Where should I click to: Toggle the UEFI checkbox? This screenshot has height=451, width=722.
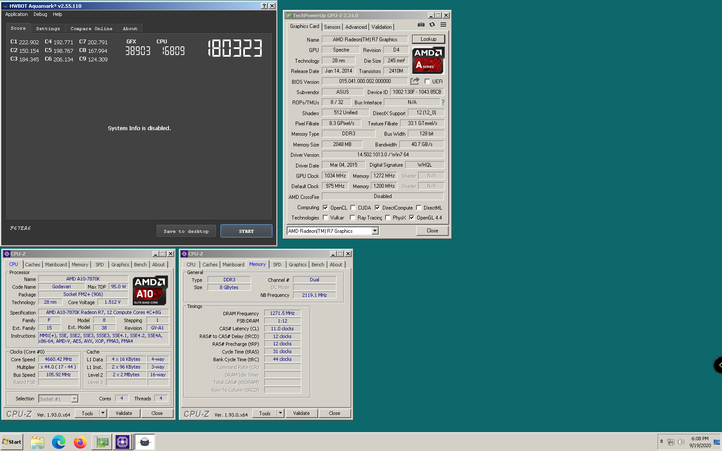(427, 81)
